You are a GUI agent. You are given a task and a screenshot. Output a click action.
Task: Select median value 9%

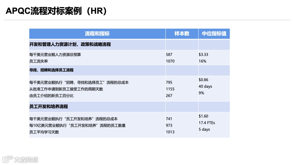[201, 93]
